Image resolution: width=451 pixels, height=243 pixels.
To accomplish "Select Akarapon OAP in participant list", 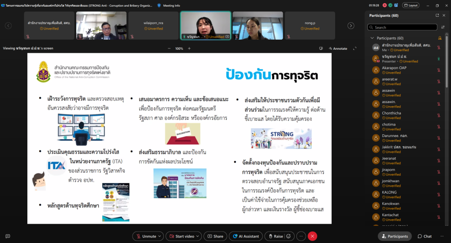I will click(x=407, y=70).
